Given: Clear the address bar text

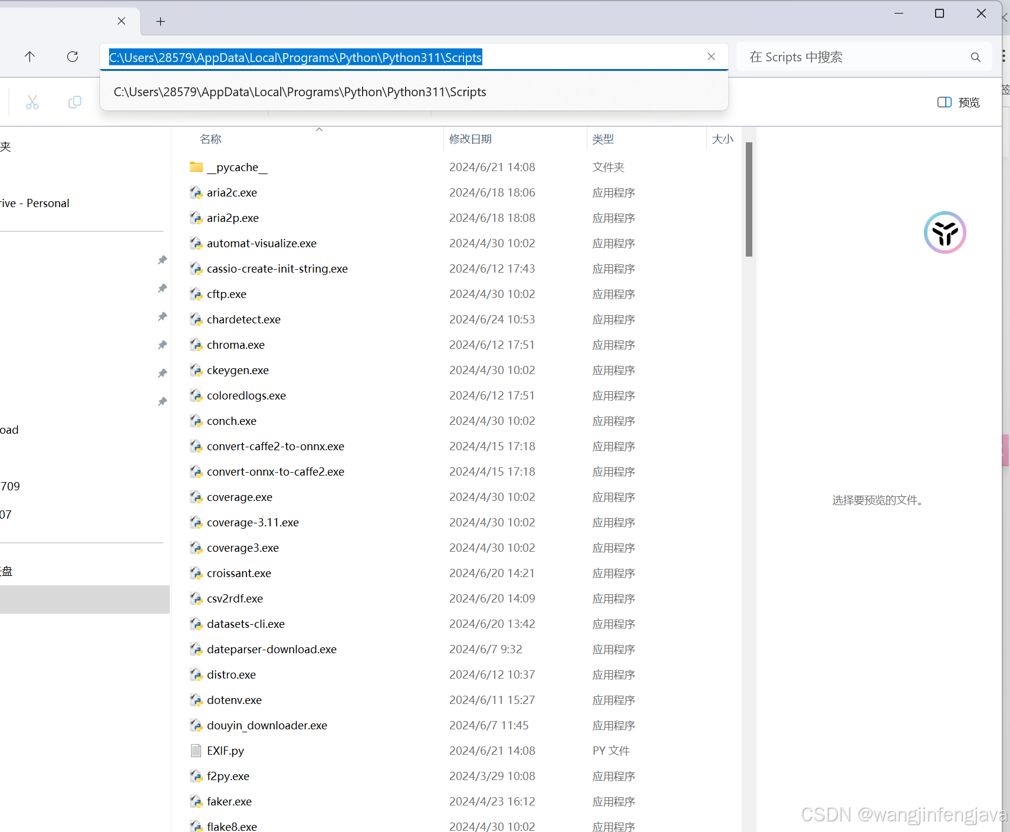Looking at the screenshot, I should (x=711, y=57).
